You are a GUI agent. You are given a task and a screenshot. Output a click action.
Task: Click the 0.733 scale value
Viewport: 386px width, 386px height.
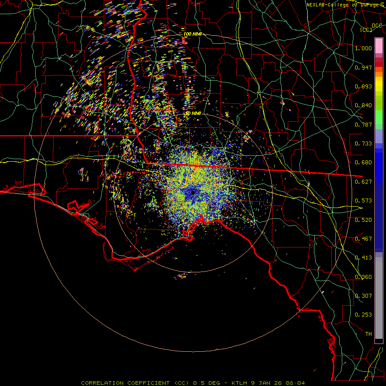click(363, 144)
